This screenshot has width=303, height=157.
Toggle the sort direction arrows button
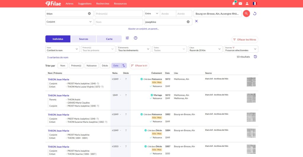click(124, 66)
